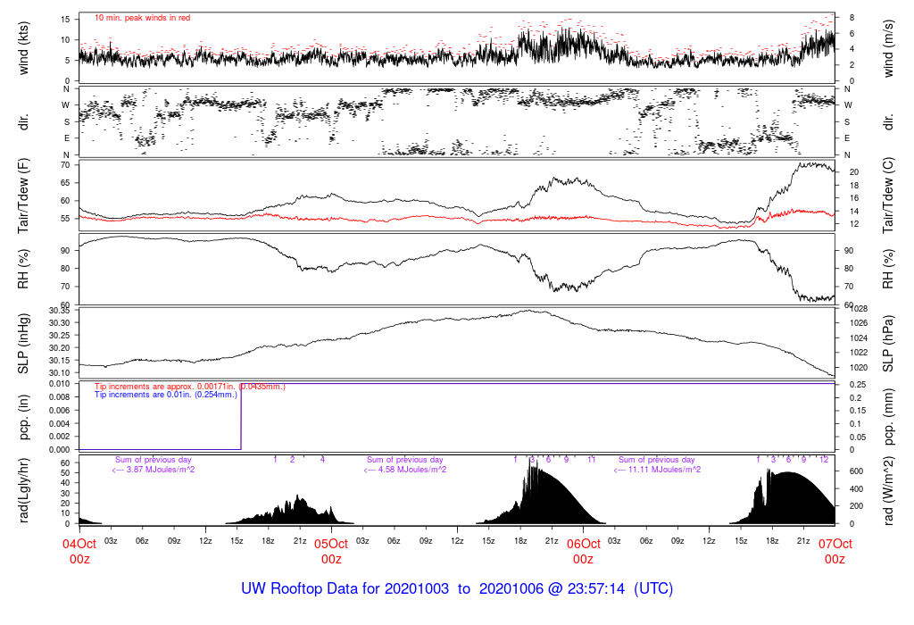Select the 3.87 MJoules/m^2 daily sum label
Screen dimensions: 914x625
pyautogui.click(x=154, y=470)
